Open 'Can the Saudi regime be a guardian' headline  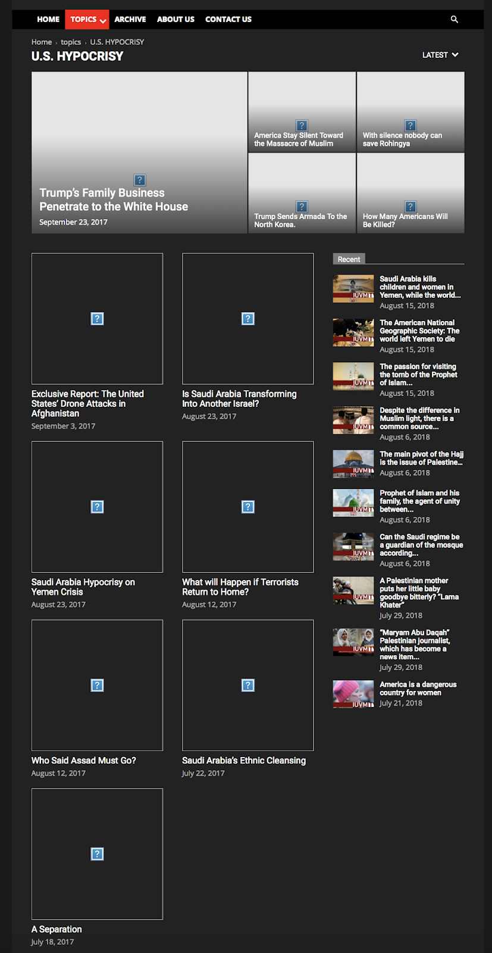[421, 545]
